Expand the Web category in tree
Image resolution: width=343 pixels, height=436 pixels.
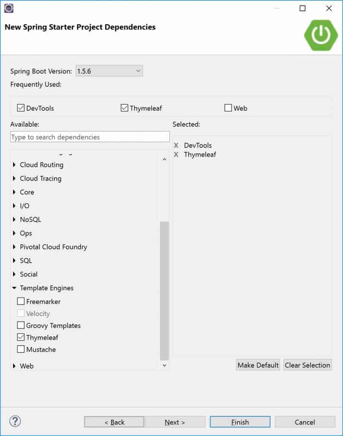coord(14,366)
